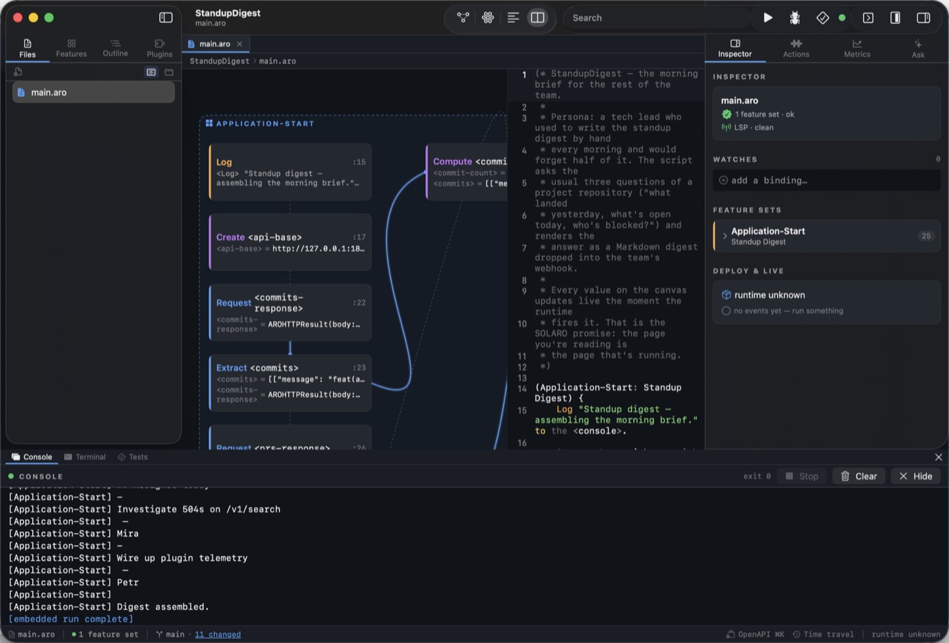
Task: Toggle the center layout panel icon
Action: coord(895,18)
